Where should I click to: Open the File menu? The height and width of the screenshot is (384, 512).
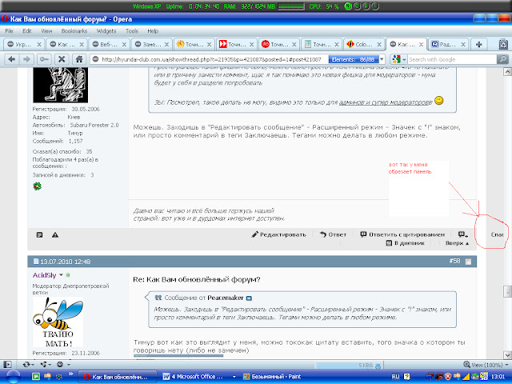[9, 31]
